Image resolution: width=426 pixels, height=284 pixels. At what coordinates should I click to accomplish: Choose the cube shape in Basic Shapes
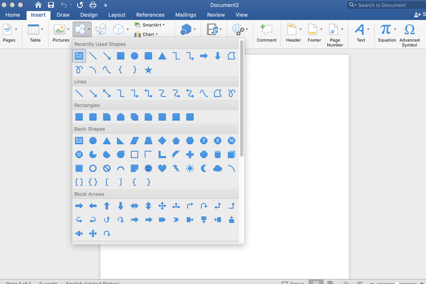pos(232,154)
